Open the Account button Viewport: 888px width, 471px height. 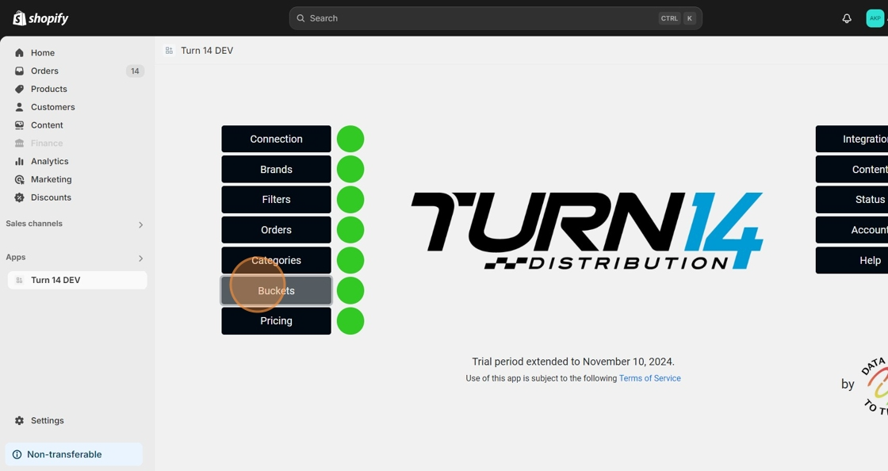coord(852,230)
